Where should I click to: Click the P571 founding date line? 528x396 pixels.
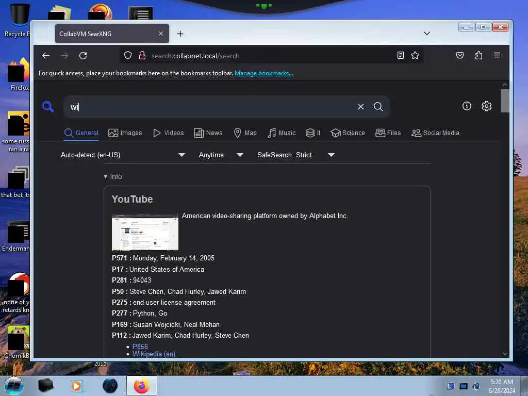(163, 258)
